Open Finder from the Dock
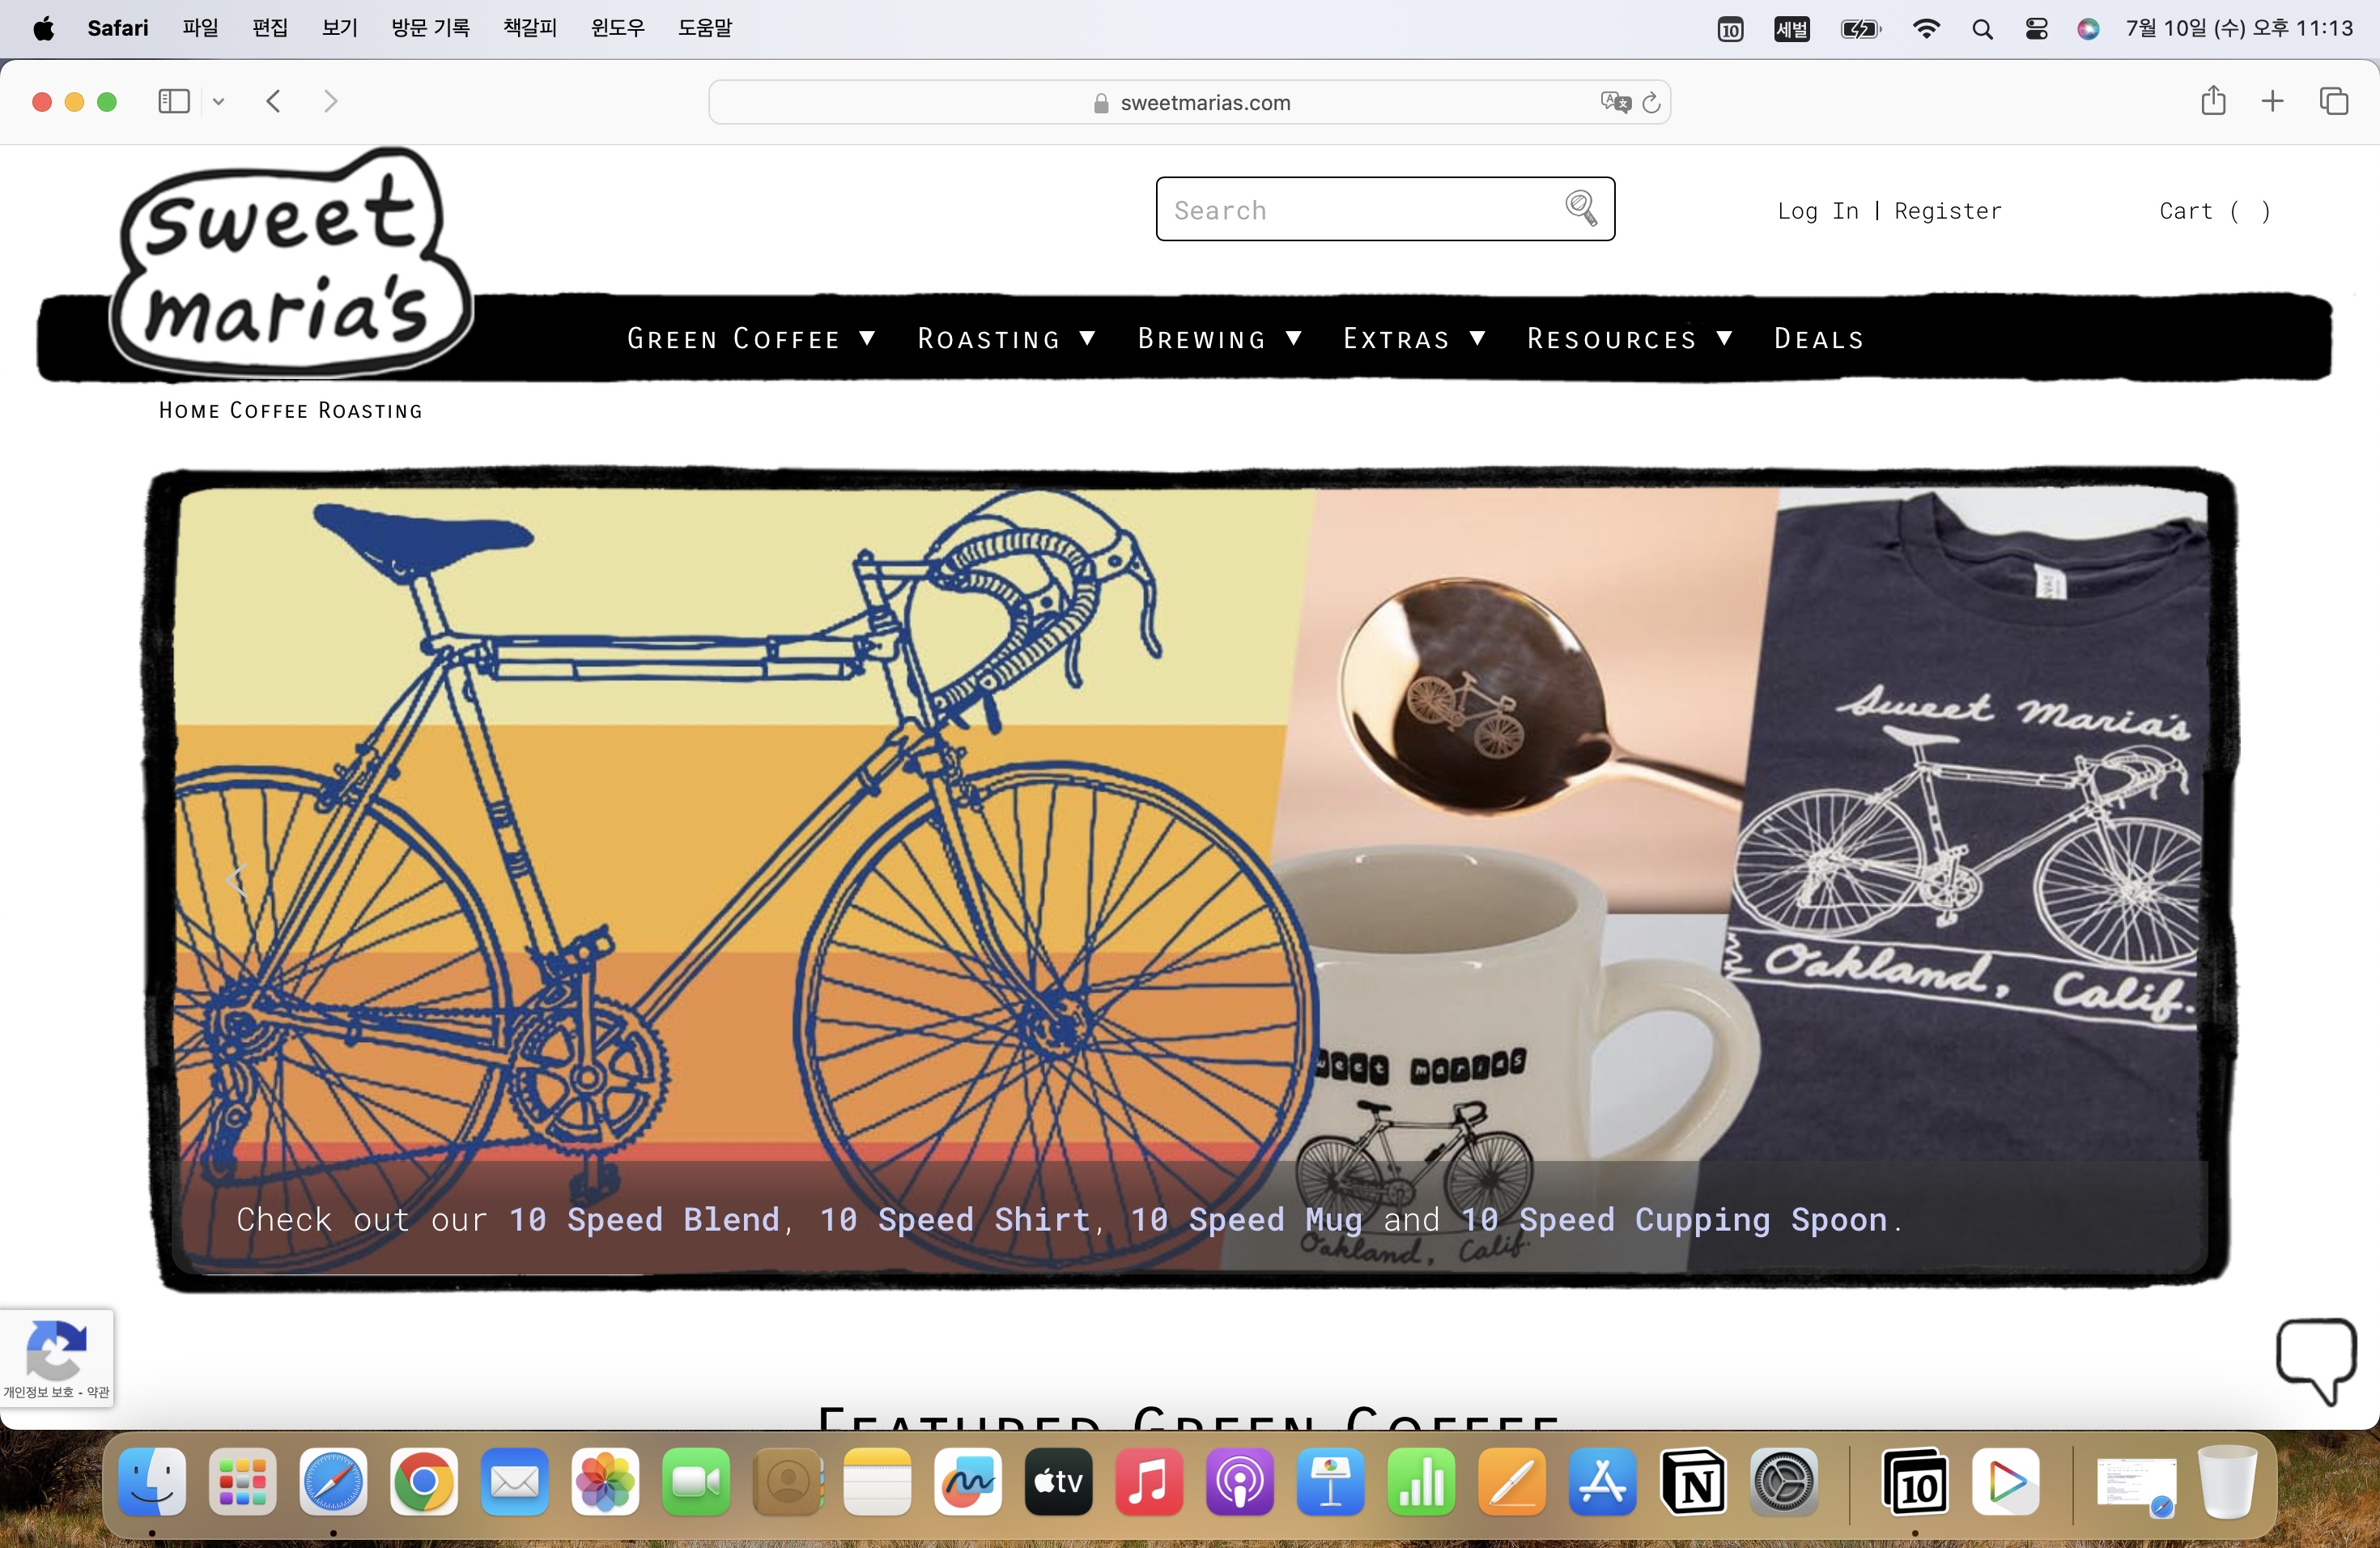Screen dimensions: 2380x1548 coord(152,1481)
